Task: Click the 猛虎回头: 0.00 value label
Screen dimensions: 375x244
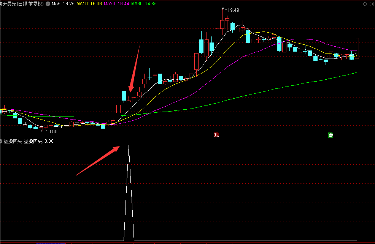Action: 38,141
